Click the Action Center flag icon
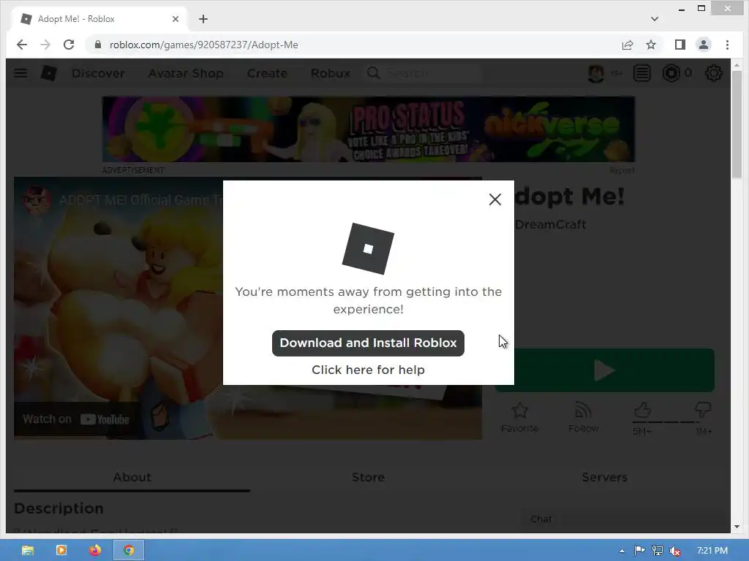The image size is (749, 561). [x=639, y=551]
